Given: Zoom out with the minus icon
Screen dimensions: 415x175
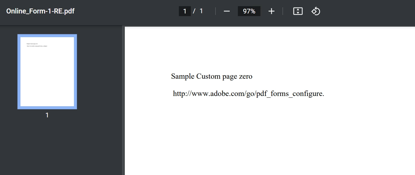Looking at the screenshot, I should (x=227, y=11).
